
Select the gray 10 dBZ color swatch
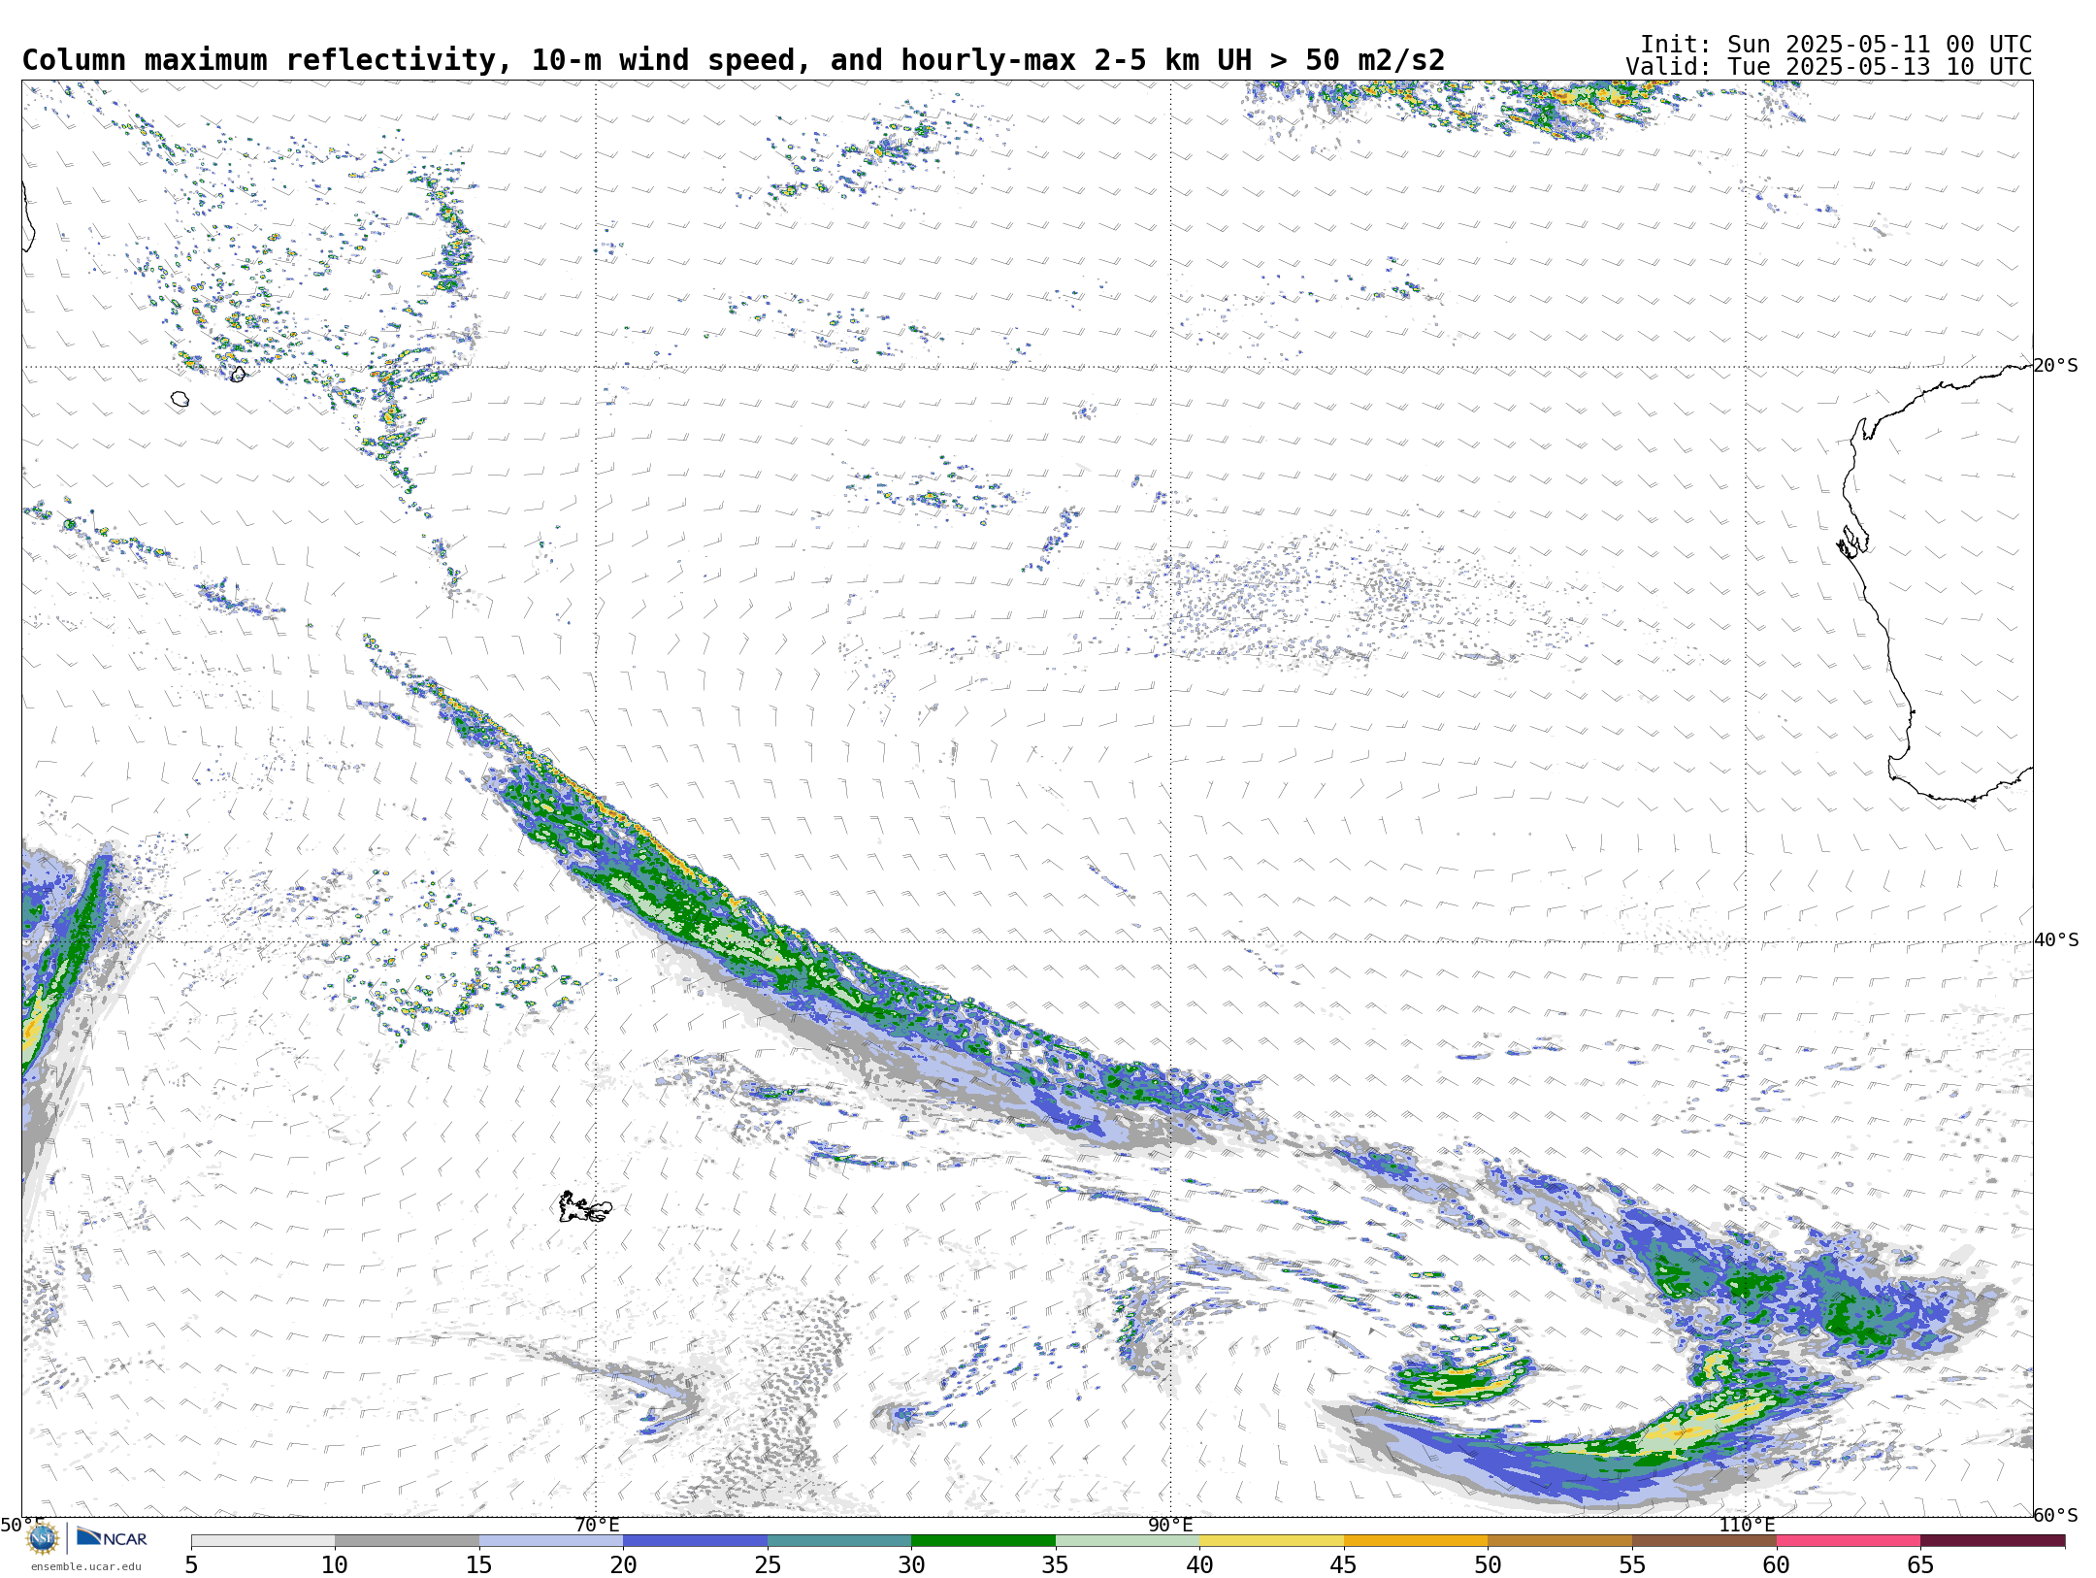click(x=407, y=1540)
